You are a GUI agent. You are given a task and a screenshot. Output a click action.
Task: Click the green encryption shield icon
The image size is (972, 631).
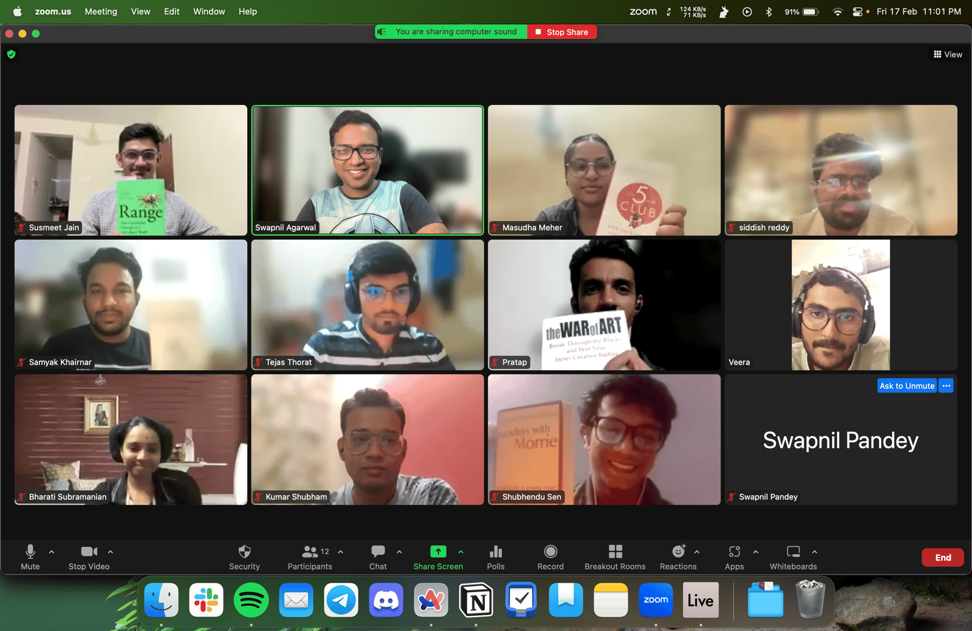tap(11, 55)
